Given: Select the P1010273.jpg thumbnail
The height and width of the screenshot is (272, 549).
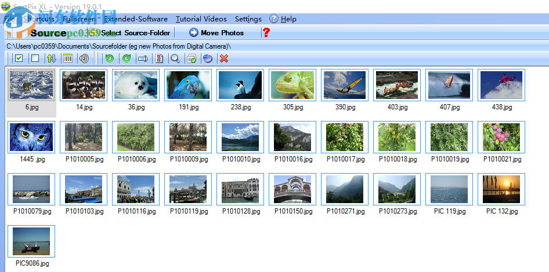Looking at the screenshot, I should tap(397, 189).
